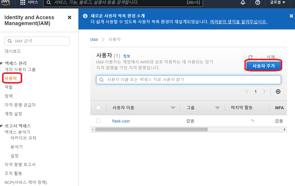295x186 pixels.
Task: Open 정책 in sidebar
Action: click(9, 96)
